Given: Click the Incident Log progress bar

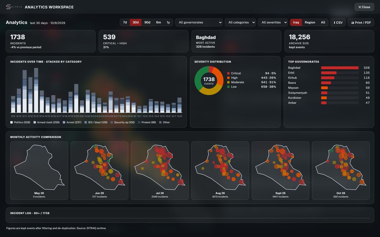Looking at the screenshot, I should click(190, 218).
